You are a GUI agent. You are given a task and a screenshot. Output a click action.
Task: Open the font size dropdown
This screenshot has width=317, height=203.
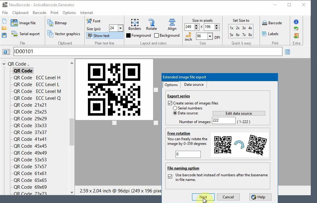pyautogui.click(x=121, y=28)
